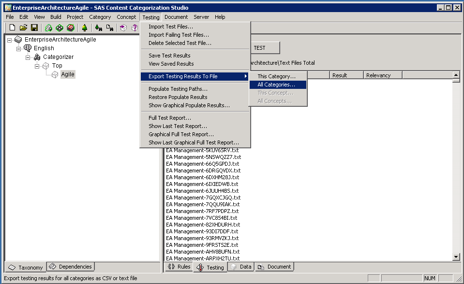The width and height of the screenshot is (464, 284).
Task: Click the Save floppy disk icon
Action: pos(34,28)
